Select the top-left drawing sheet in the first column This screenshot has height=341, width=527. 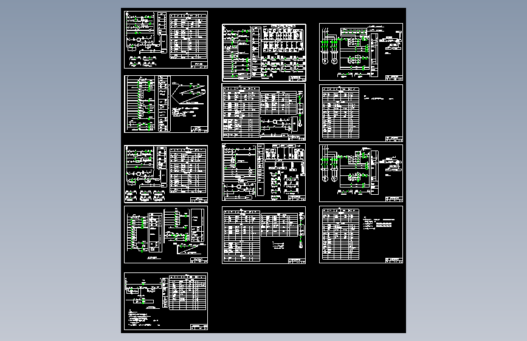(166, 39)
